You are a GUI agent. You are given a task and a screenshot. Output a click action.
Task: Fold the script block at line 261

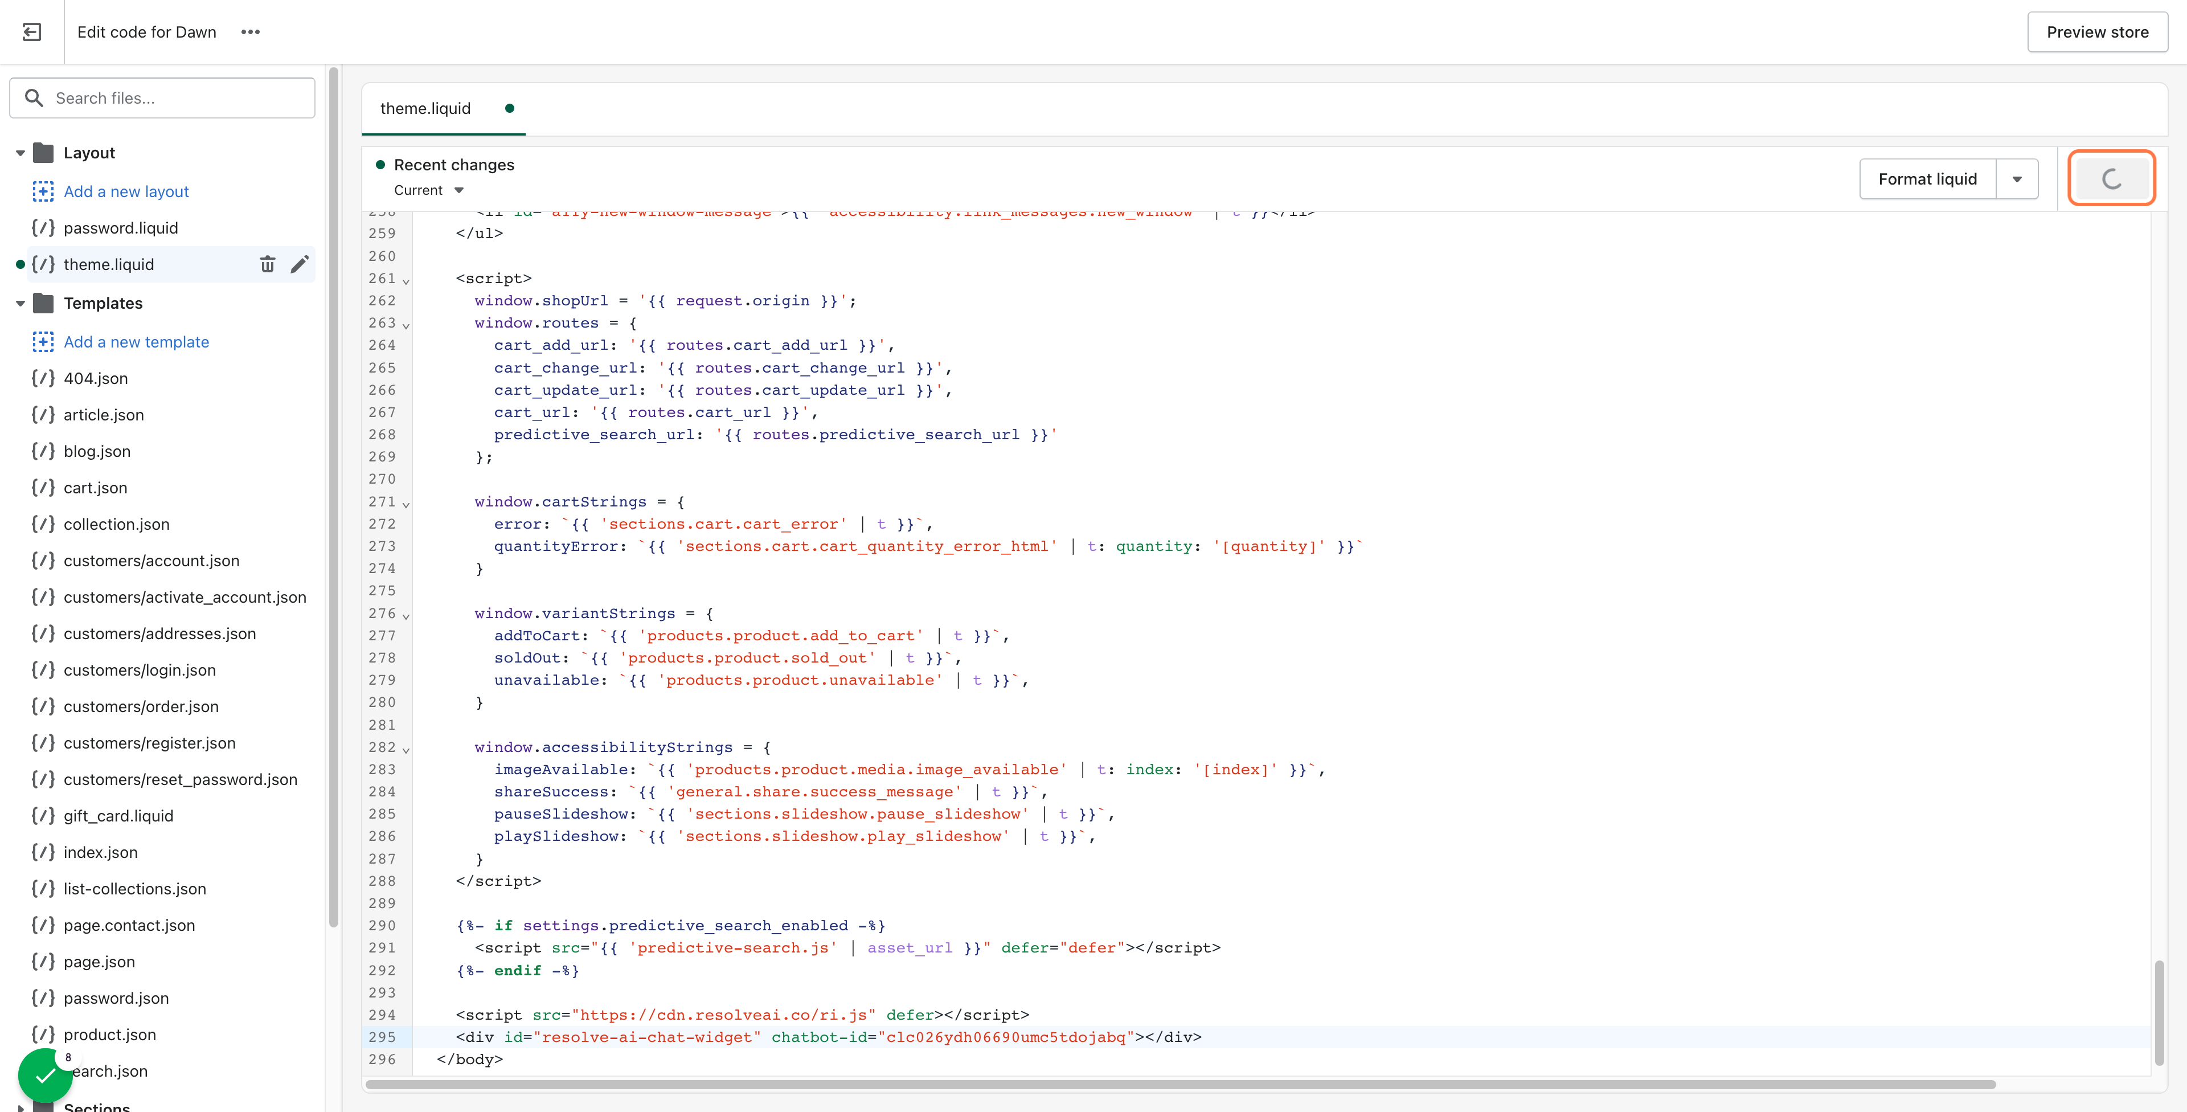click(406, 281)
